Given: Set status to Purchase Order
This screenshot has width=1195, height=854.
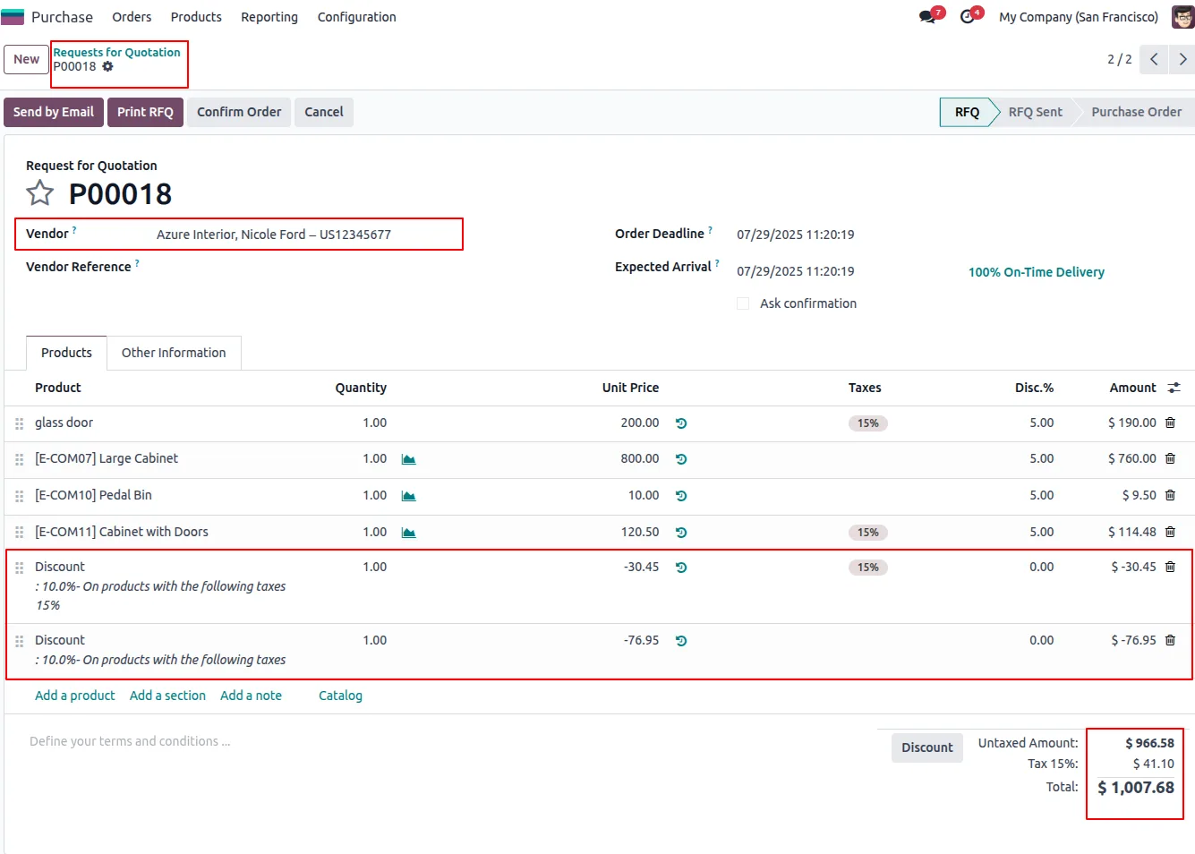Looking at the screenshot, I should [x=1136, y=112].
